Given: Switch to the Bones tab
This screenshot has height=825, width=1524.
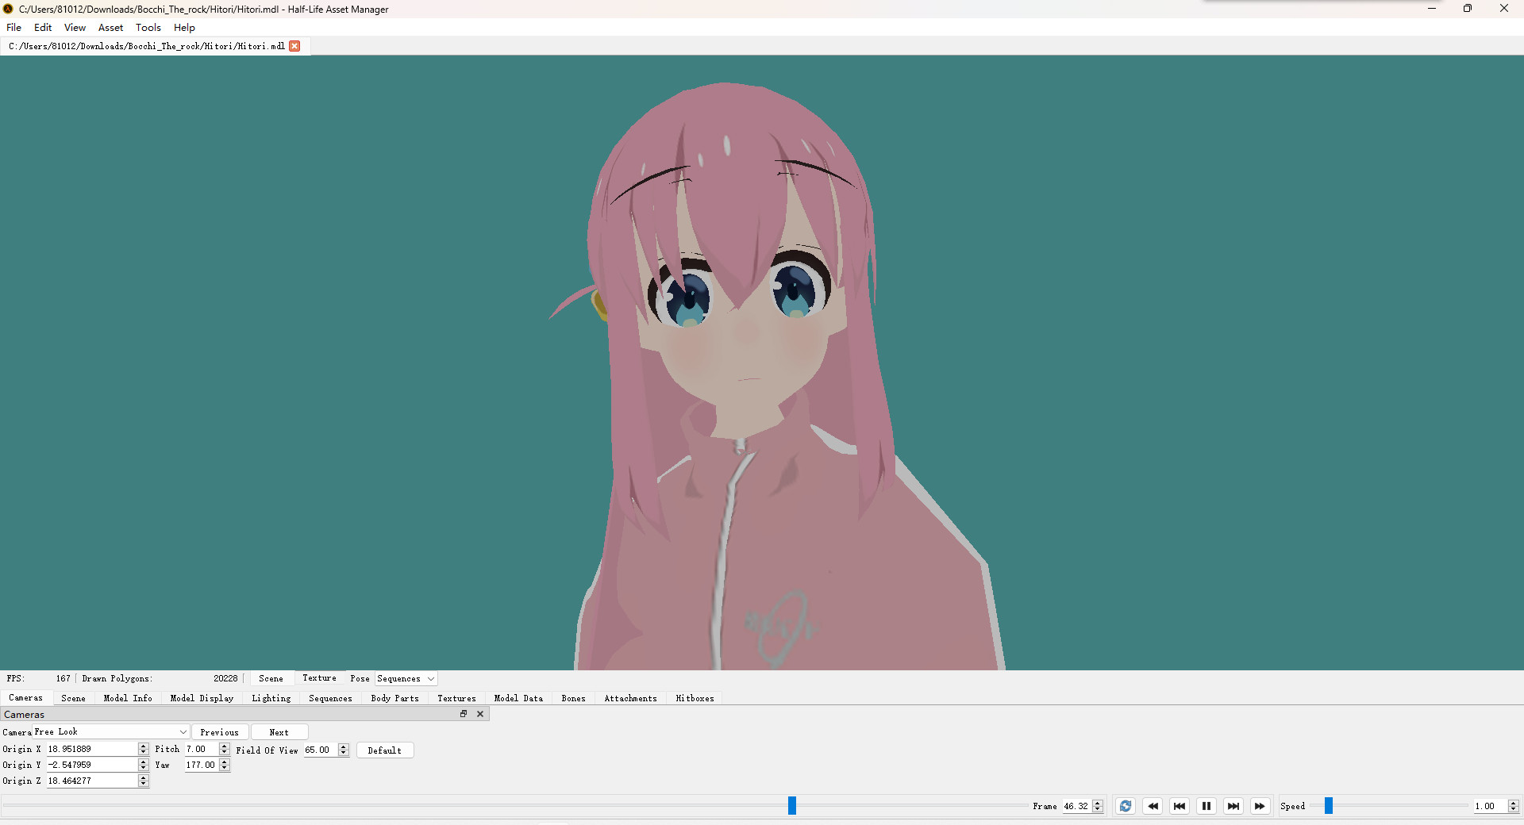Looking at the screenshot, I should [x=573, y=698].
